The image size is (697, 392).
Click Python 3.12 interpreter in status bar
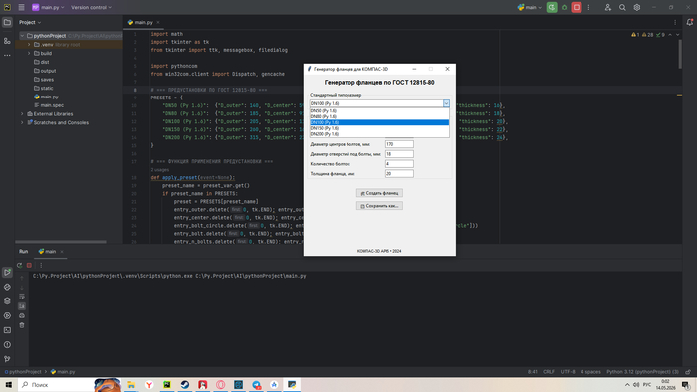tap(643, 372)
